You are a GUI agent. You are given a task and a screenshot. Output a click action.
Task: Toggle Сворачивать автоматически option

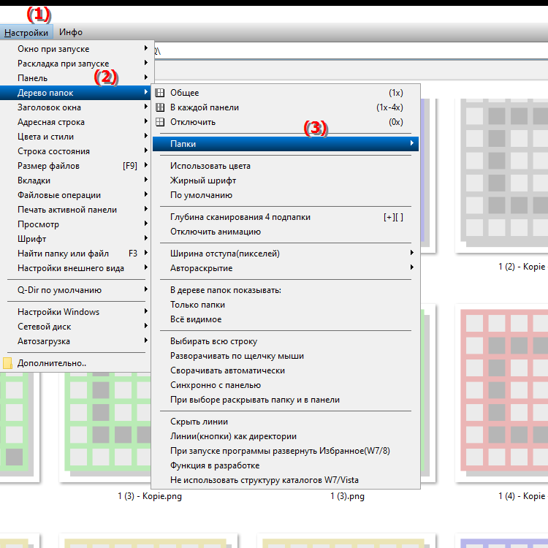click(286, 370)
